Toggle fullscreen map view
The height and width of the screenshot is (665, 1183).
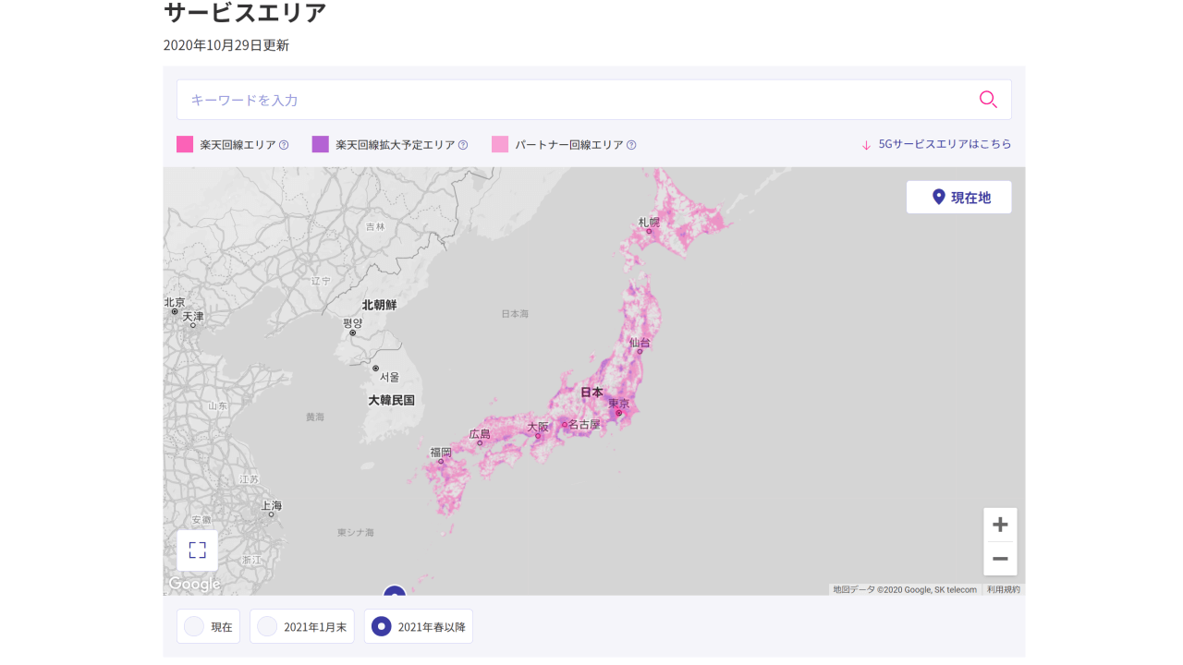point(197,550)
